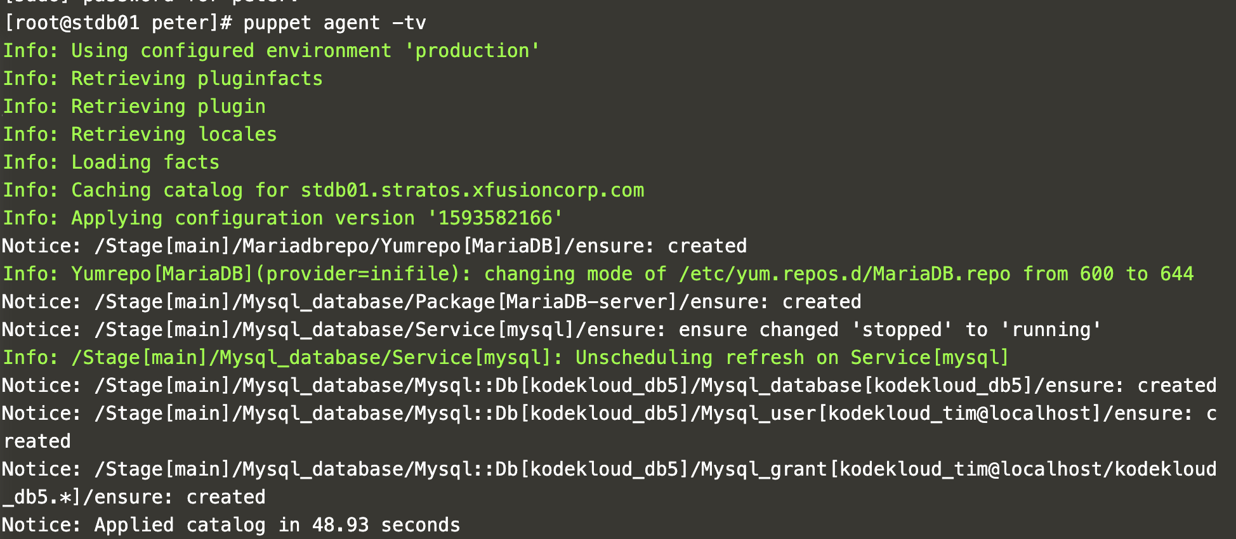Click the configuration version '1593582166'
This screenshot has width=1236, height=539.
click(x=495, y=218)
